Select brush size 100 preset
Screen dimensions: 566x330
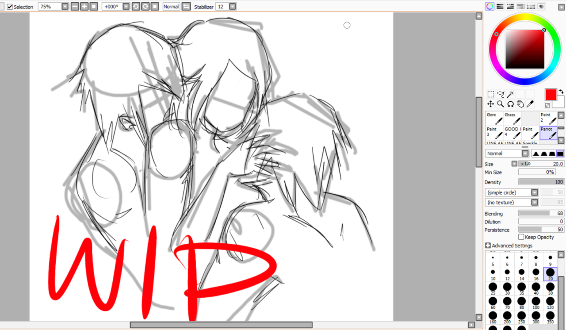coord(536,304)
